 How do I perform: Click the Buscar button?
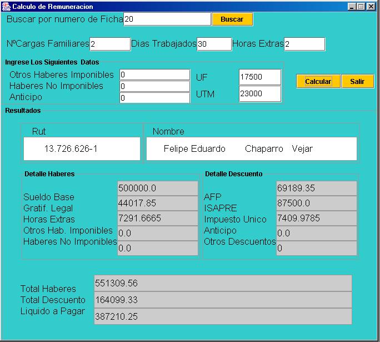click(x=232, y=19)
